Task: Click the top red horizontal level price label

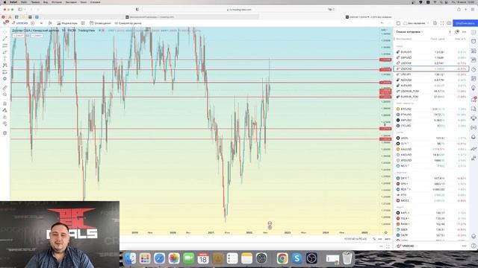Action: click(x=385, y=60)
